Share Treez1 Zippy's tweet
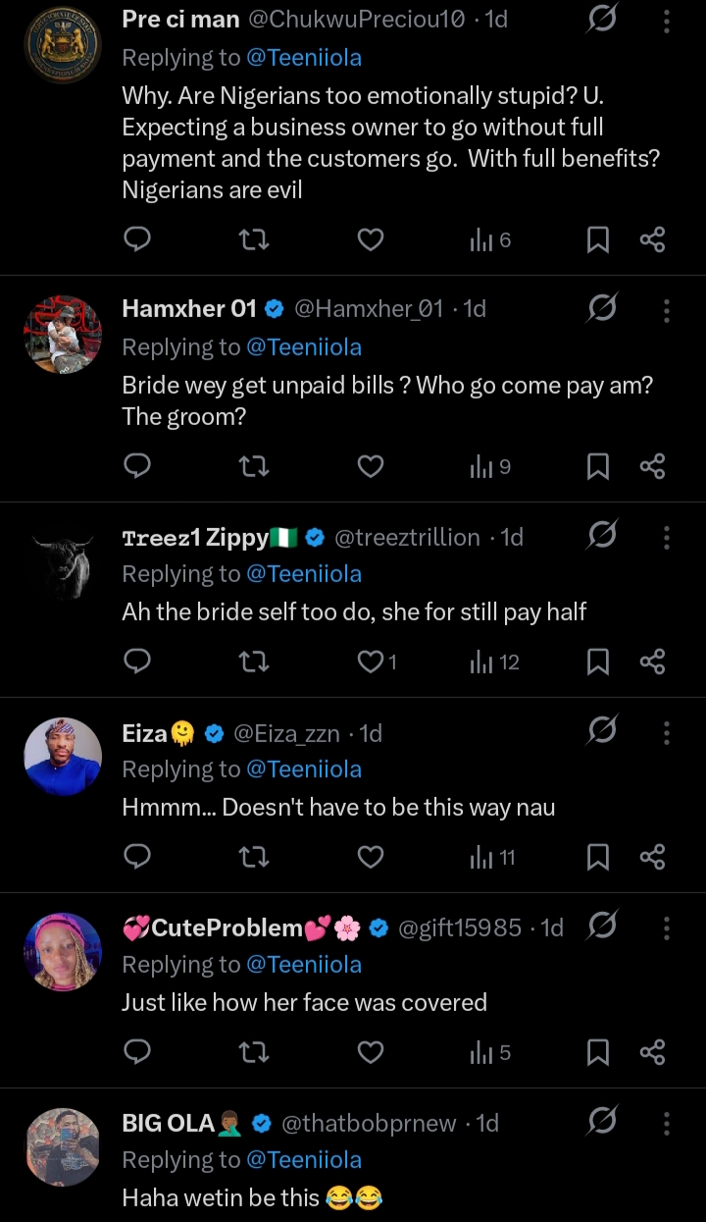The height and width of the screenshot is (1222, 706). (652, 663)
